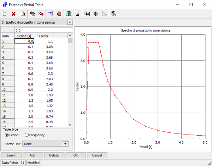Viewport: 212px width, 166px height.
Task: Click the Cancel button
Action: pos(97,155)
